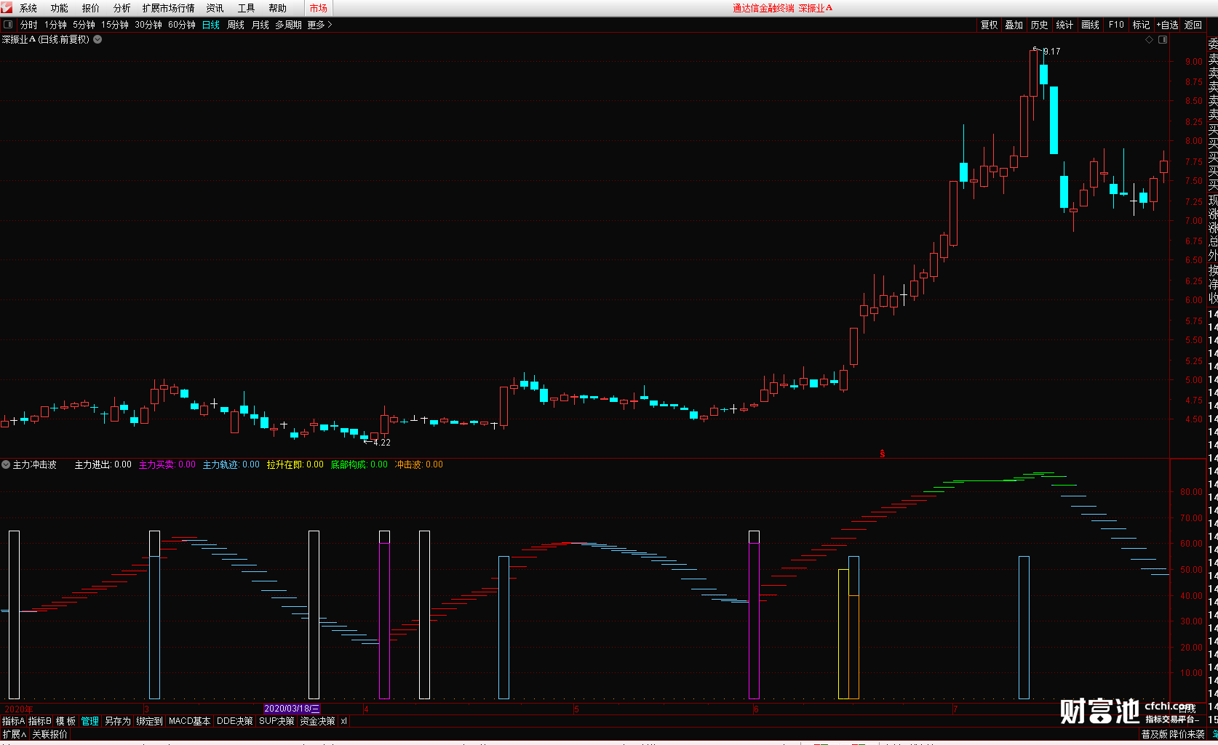Click the TDX application logo icon
Screen dimensions: 1218x745
click(x=7, y=7)
